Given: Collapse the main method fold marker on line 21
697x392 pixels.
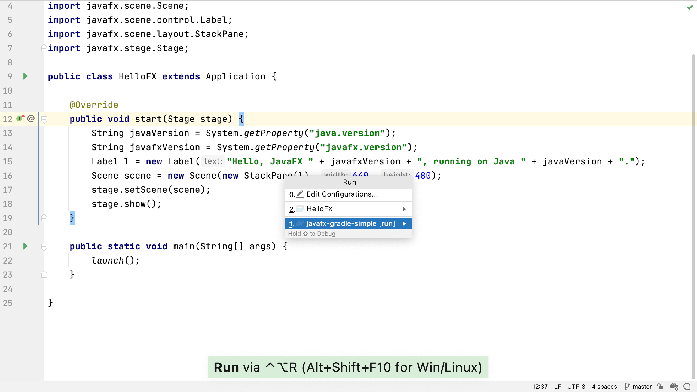Looking at the screenshot, I should [44, 246].
